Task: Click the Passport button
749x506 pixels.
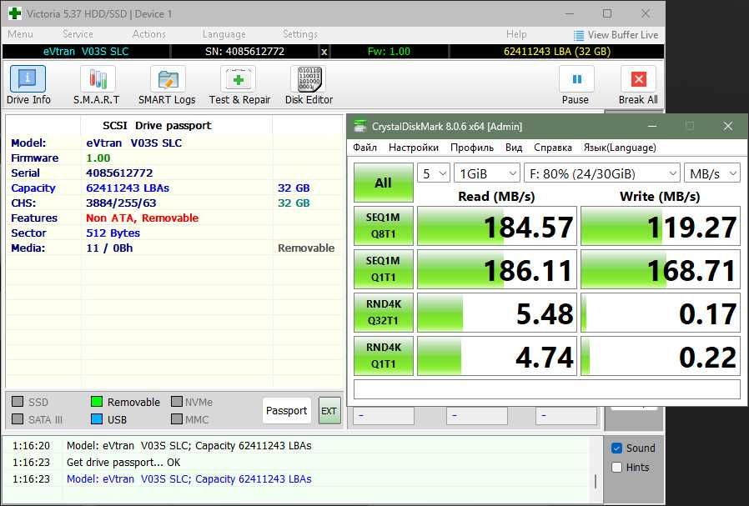Action: coord(287,410)
